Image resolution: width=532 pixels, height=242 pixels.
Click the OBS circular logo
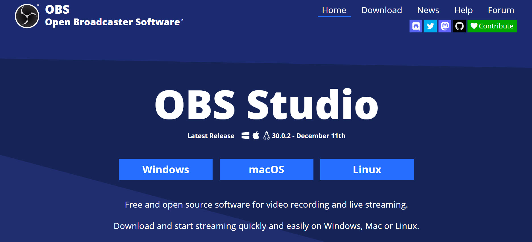coord(27,16)
